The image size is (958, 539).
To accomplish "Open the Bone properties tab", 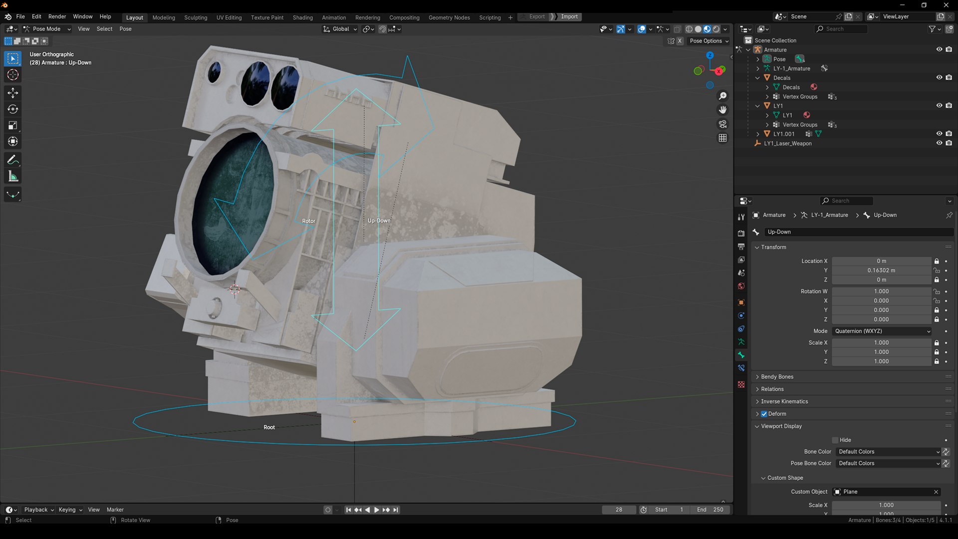I will (741, 355).
